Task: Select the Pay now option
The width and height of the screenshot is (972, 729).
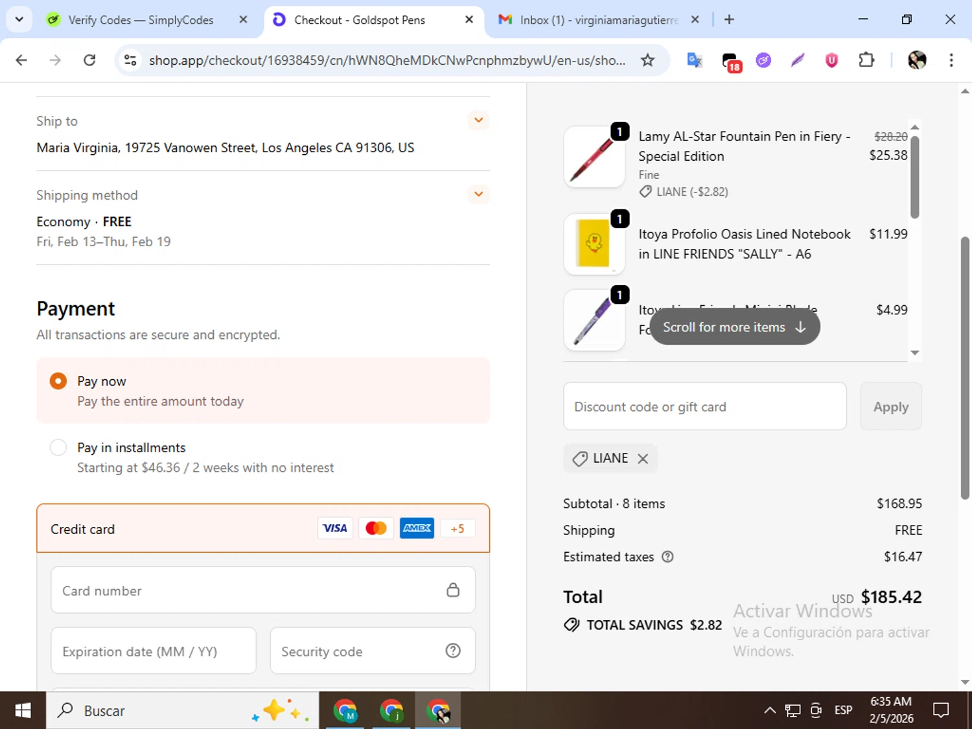Action: pyautogui.click(x=58, y=381)
